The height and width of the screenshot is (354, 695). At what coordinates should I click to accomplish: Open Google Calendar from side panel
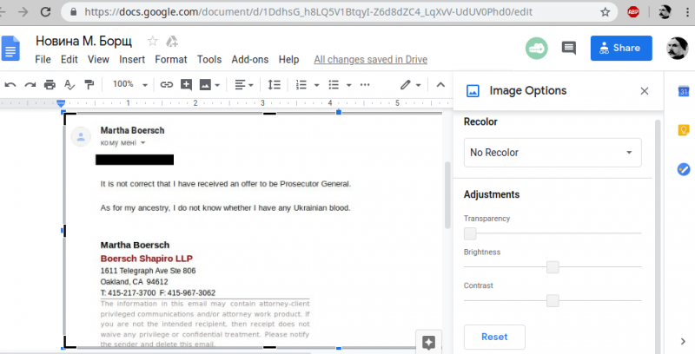[683, 91]
